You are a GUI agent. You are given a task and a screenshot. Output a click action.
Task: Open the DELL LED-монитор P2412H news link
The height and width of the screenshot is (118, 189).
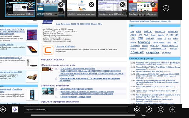pyautogui.click(x=90, y=71)
